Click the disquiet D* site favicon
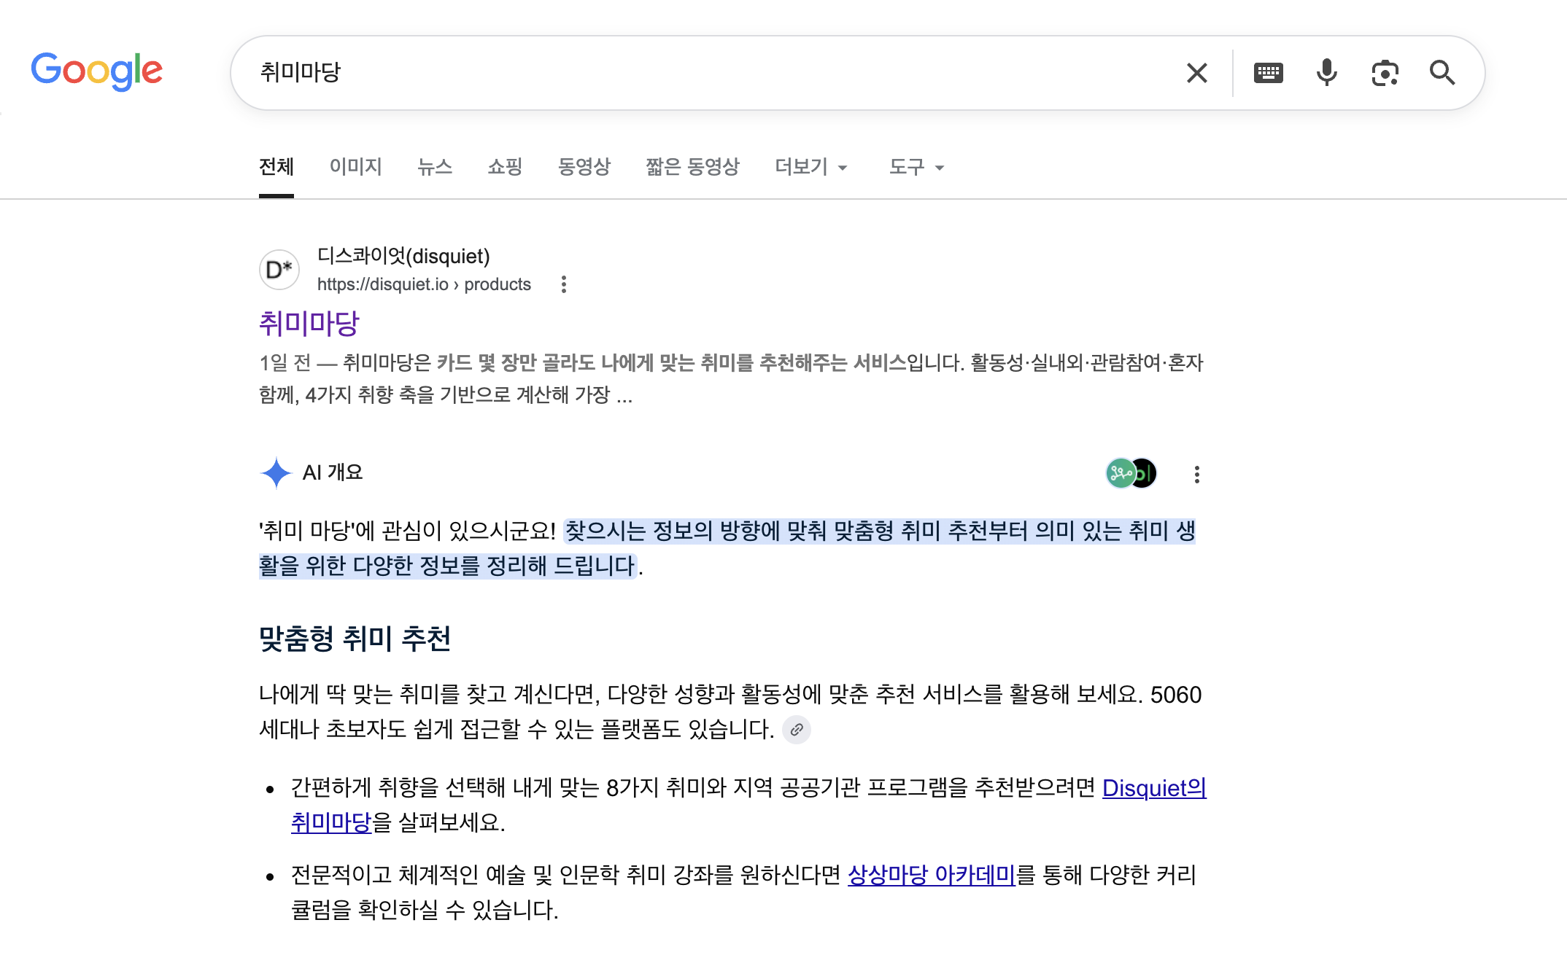 [x=279, y=270]
